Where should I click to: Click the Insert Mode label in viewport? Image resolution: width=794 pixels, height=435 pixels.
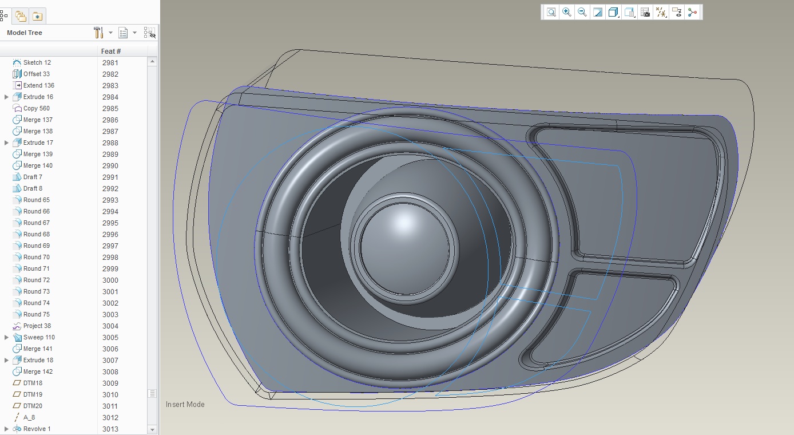[185, 404]
